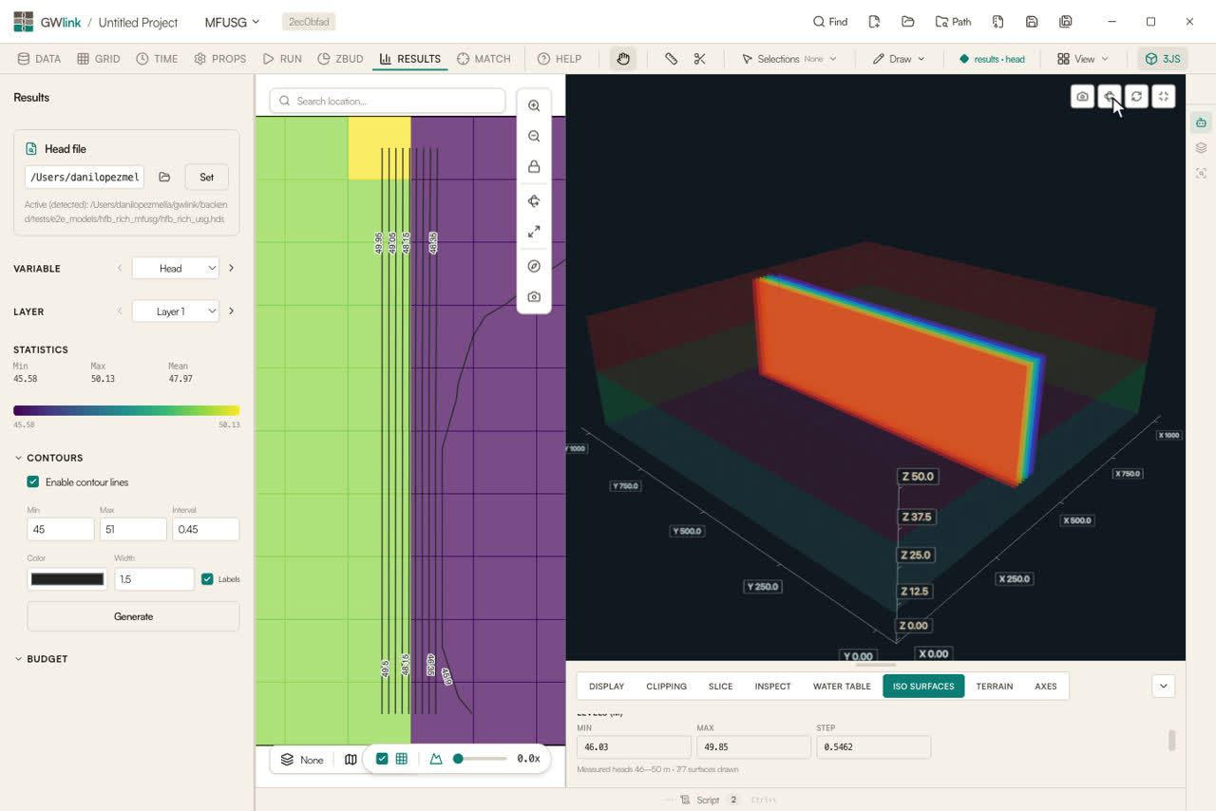Image resolution: width=1216 pixels, height=811 pixels.
Task: Click the 3D view camera screenshot icon
Action: [1082, 97]
